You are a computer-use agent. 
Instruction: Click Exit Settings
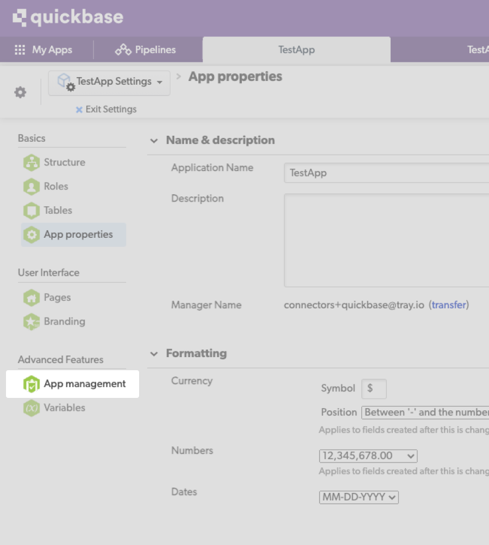pyautogui.click(x=106, y=109)
